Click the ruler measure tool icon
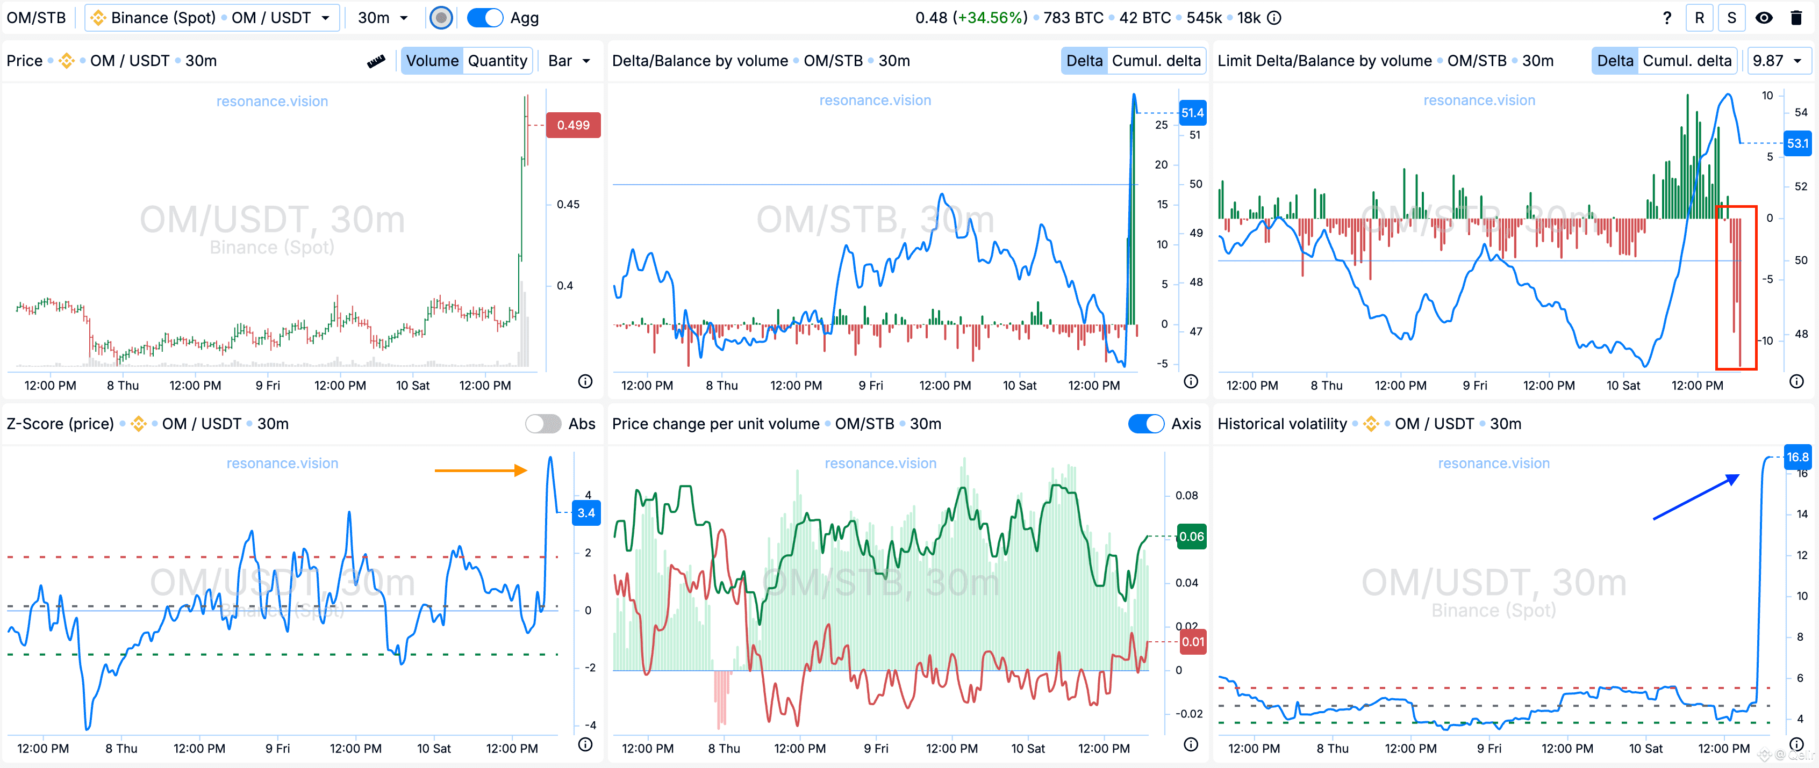The width and height of the screenshot is (1819, 768). 376,61
